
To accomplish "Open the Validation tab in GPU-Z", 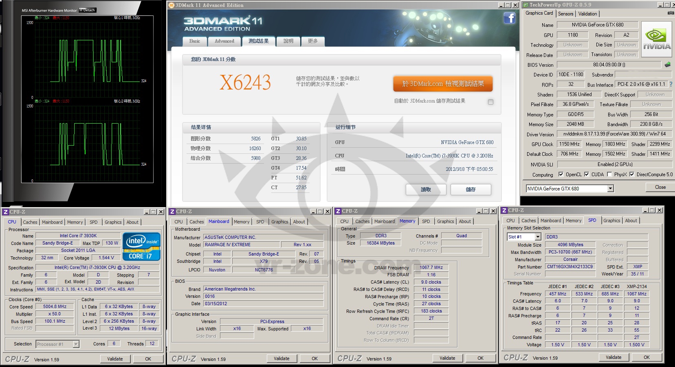I will [588, 14].
